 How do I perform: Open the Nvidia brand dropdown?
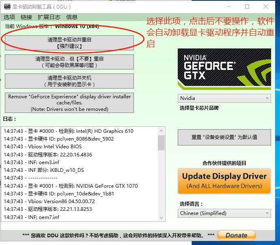pos(224,98)
